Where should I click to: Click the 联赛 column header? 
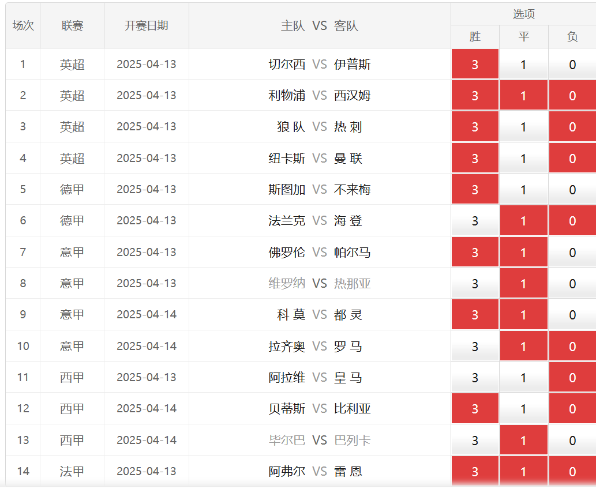(x=72, y=25)
